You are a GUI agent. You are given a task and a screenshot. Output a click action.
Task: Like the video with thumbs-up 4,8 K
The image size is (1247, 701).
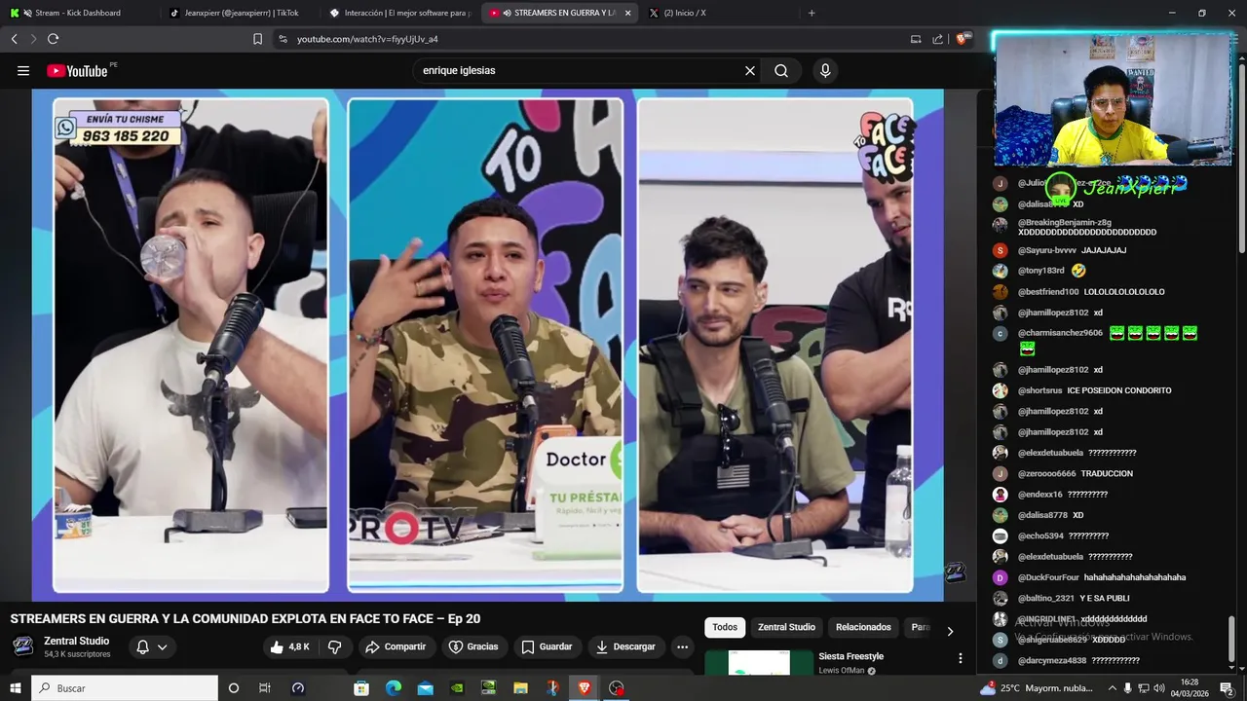coord(289,646)
